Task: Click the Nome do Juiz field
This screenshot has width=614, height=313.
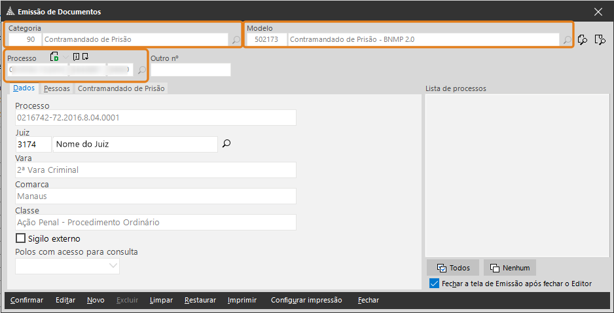Action: point(135,144)
